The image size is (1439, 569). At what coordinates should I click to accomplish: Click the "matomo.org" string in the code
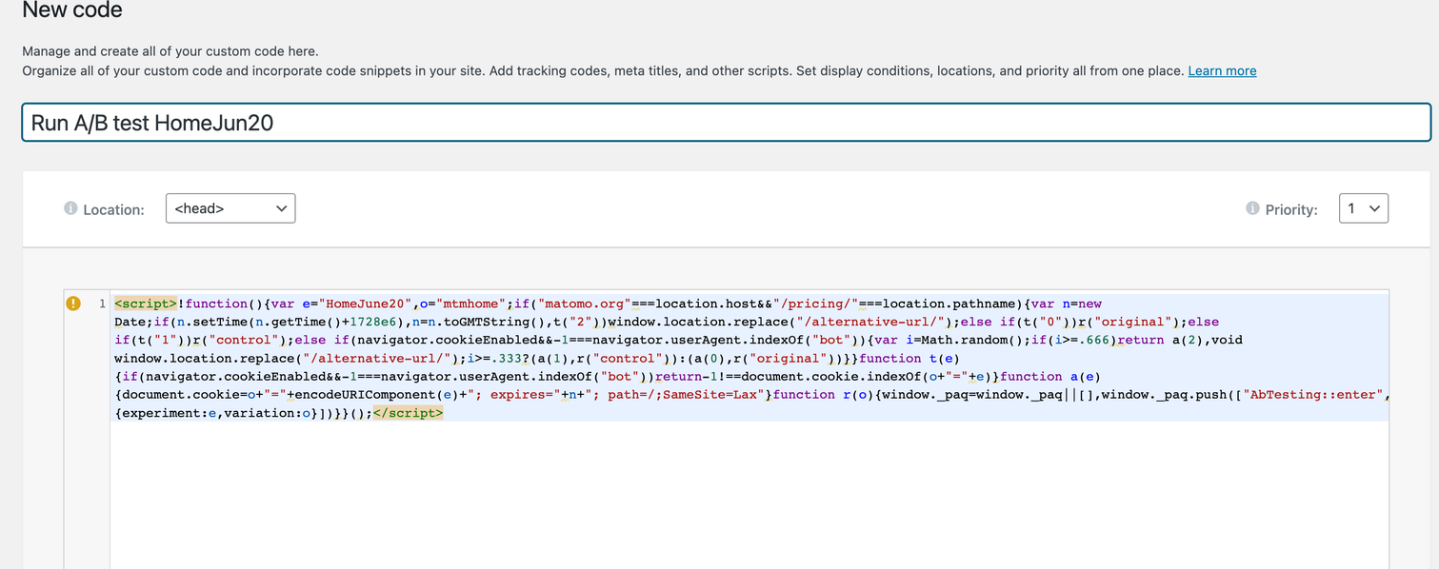point(584,304)
